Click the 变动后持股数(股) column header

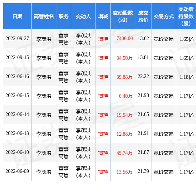[186, 16]
